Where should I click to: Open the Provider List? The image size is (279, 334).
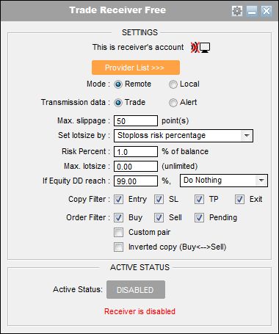(136, 68)
